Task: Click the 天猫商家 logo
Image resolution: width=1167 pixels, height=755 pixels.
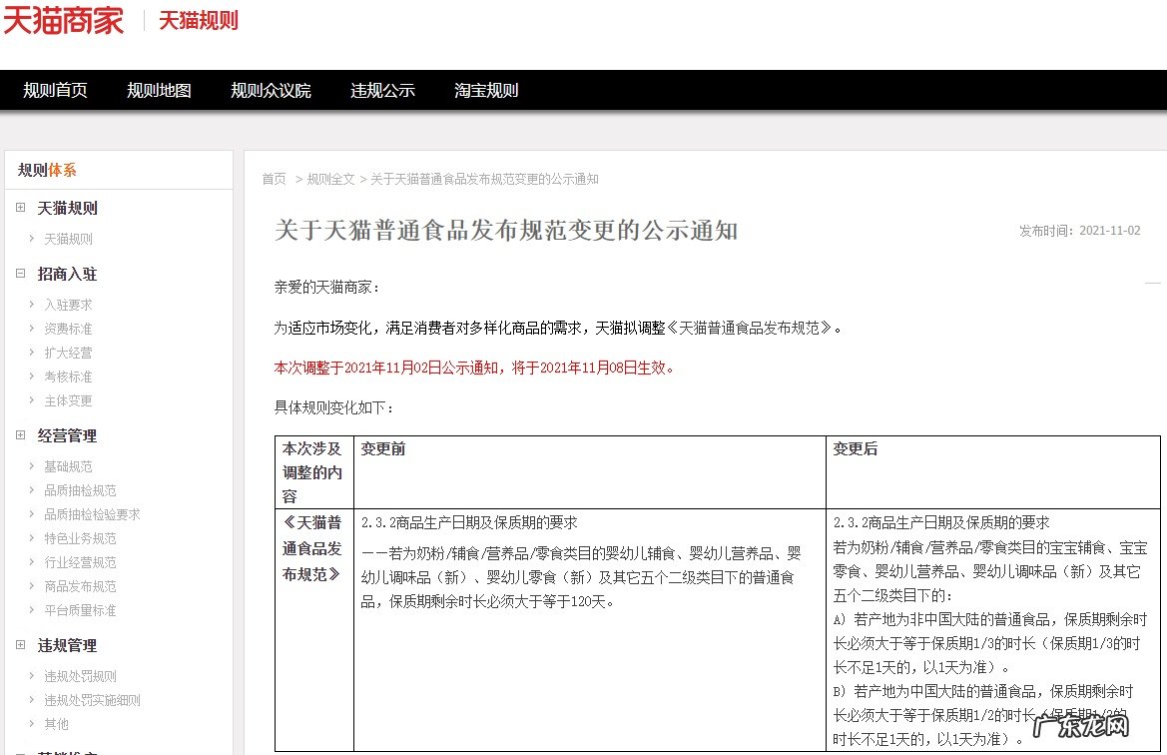Action: 62,20
